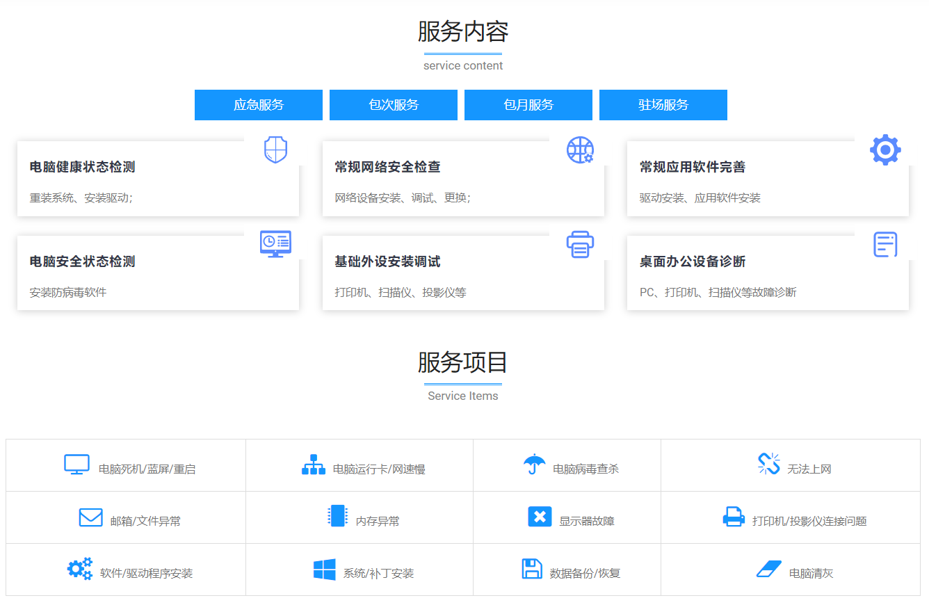
Task: Click the 打印机/投影仪连接问题 text link
Action: 809,521
